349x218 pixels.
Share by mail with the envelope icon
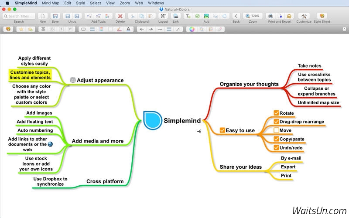(289, 16)
